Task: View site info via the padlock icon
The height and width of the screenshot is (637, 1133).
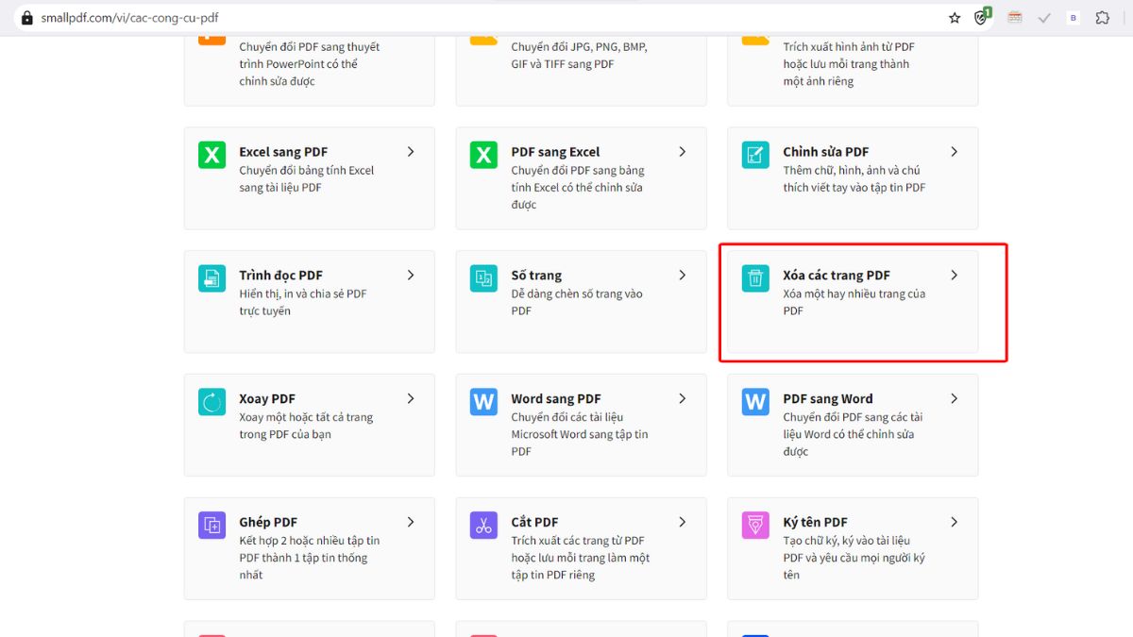Action: 26,18
